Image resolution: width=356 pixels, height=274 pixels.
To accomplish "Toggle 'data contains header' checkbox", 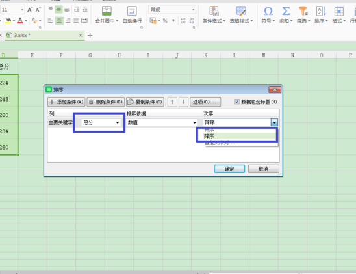I will click(237, 102).
